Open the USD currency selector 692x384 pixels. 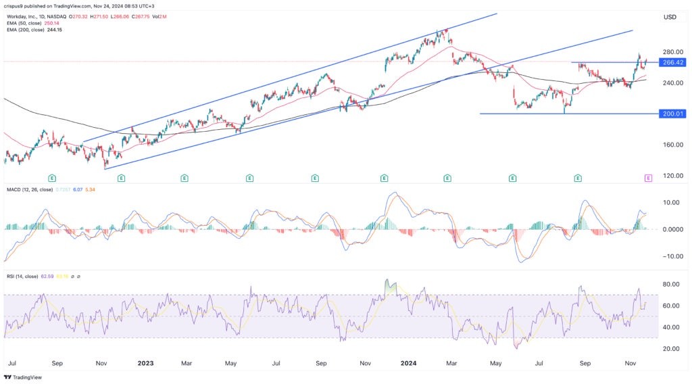tap(670, 17)
